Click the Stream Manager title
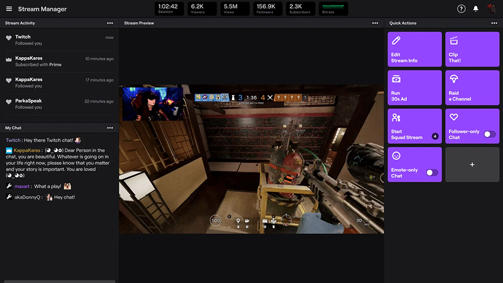This screenshot has width=503, height=283. (x=42, y=9)
